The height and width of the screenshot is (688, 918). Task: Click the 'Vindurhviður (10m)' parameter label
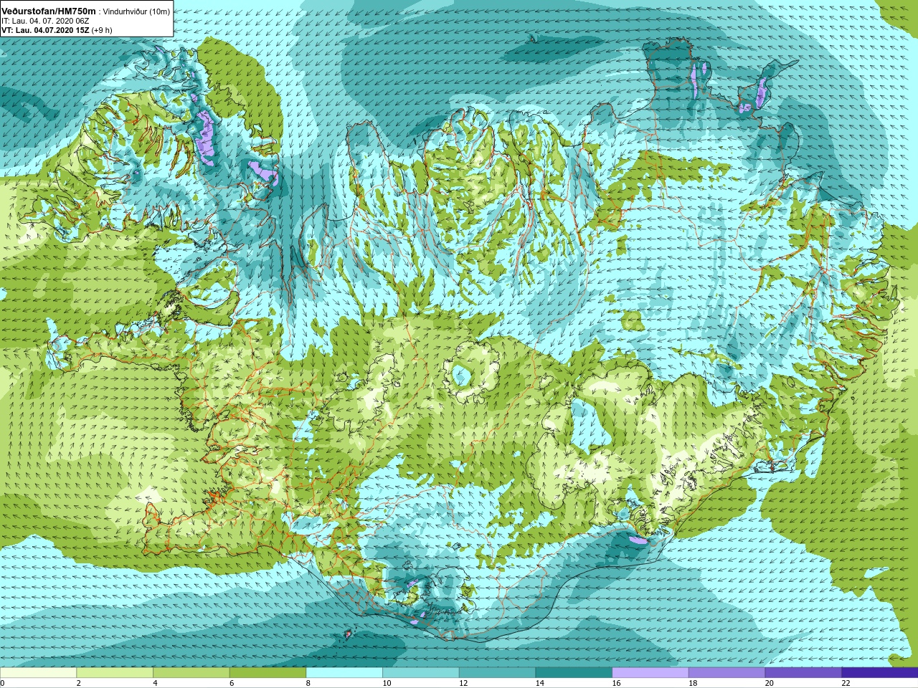[137, 11]
